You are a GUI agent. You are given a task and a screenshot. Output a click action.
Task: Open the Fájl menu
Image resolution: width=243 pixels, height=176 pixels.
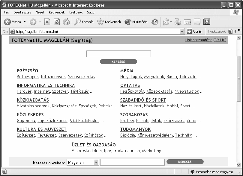point(7,12)
